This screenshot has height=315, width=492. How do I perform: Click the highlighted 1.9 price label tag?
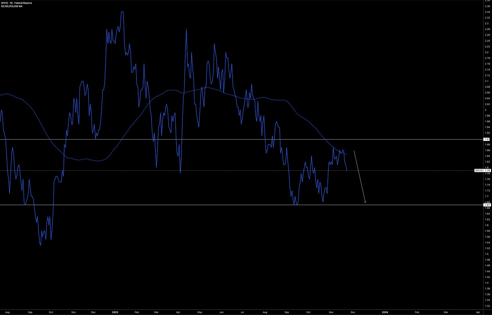click(x=487, y=139)
